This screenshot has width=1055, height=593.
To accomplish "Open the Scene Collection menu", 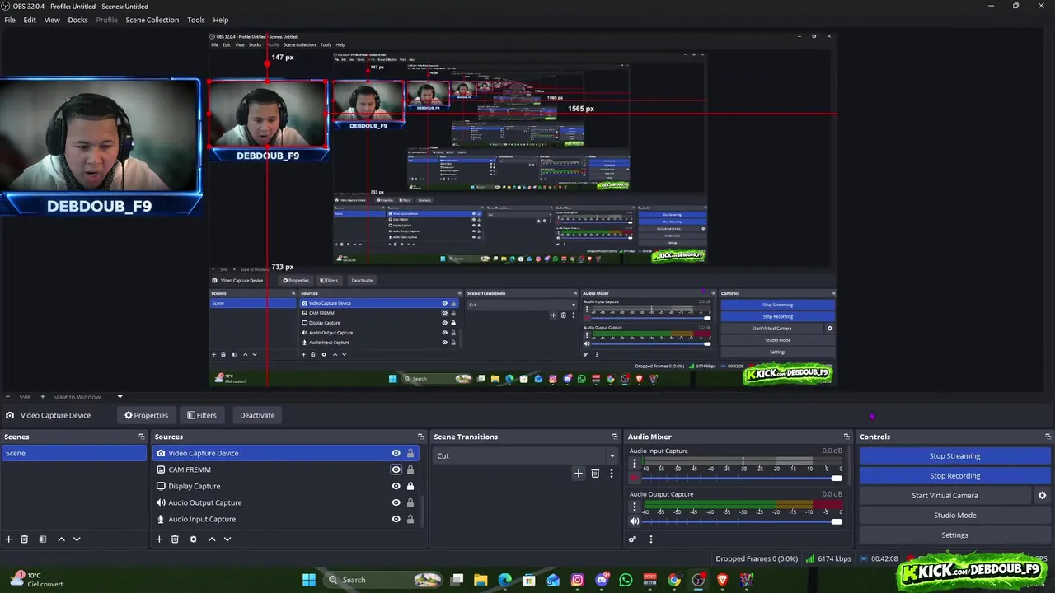I will coord(152,20).
